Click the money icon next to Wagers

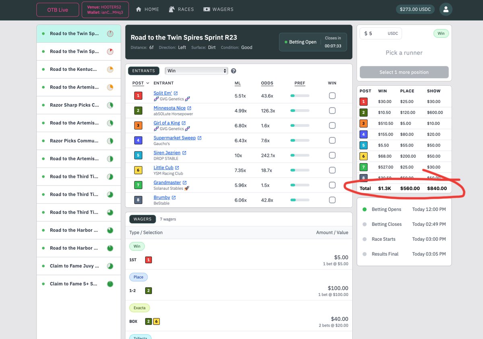pos(207,9)
